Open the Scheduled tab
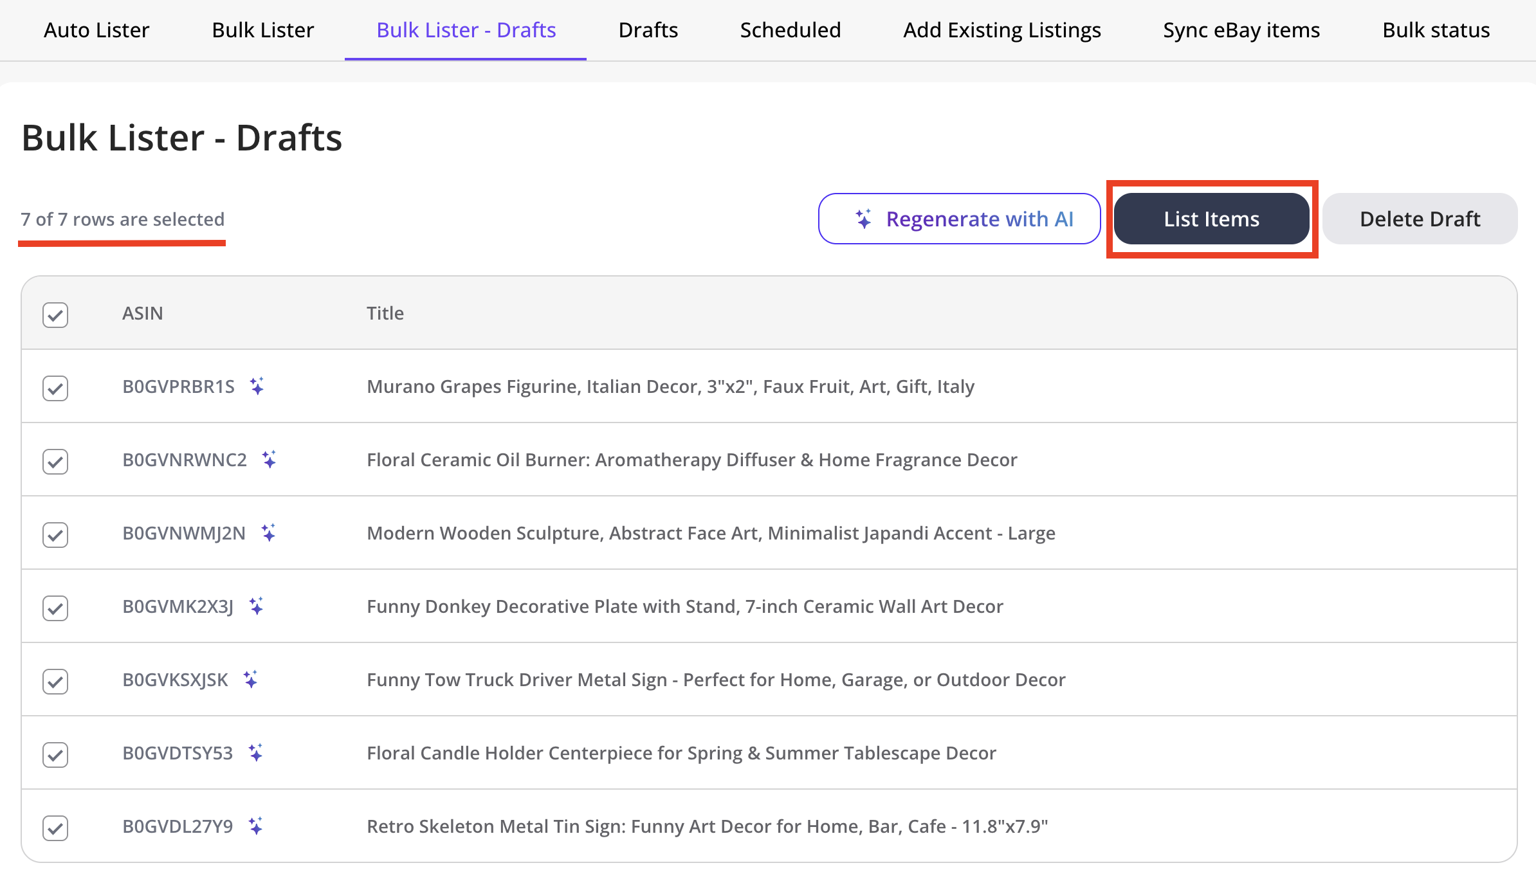Image resolution: width=1536 pixels, height=872 pixels. (x=790, y=30)
